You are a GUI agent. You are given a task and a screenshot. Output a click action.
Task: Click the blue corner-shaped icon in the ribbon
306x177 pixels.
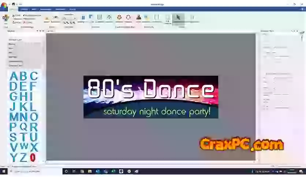pyautogui.click(x=91, y=17)
